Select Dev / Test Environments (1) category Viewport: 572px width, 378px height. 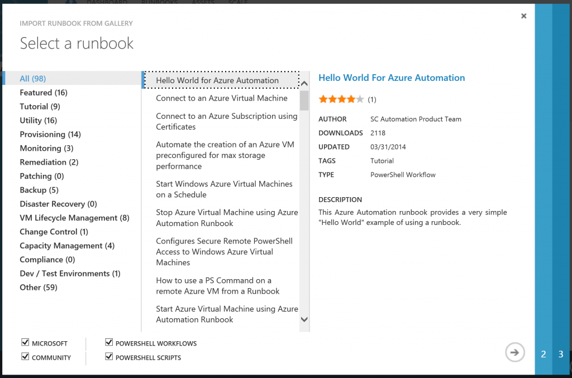pos(70,274)
